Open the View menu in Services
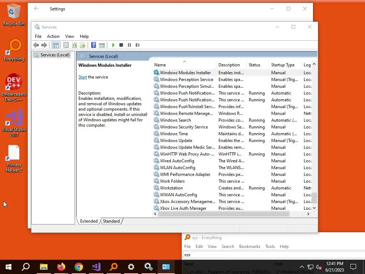 [70, 36]
